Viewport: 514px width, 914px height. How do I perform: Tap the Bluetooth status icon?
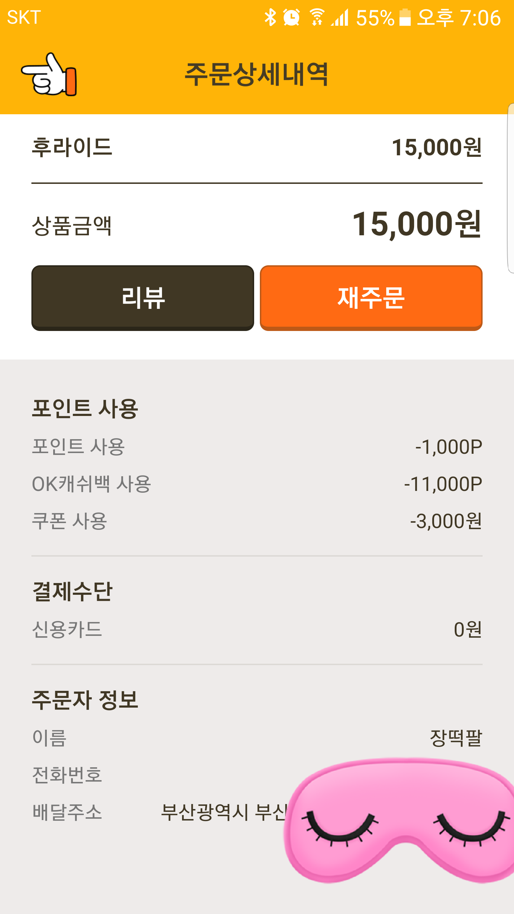click(270, 17)
